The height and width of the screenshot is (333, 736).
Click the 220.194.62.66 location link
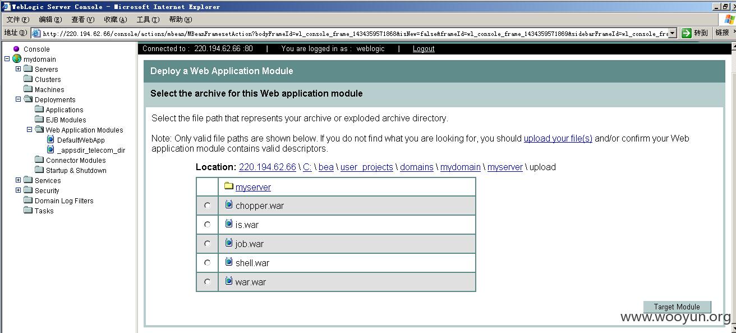coord(268,167)
